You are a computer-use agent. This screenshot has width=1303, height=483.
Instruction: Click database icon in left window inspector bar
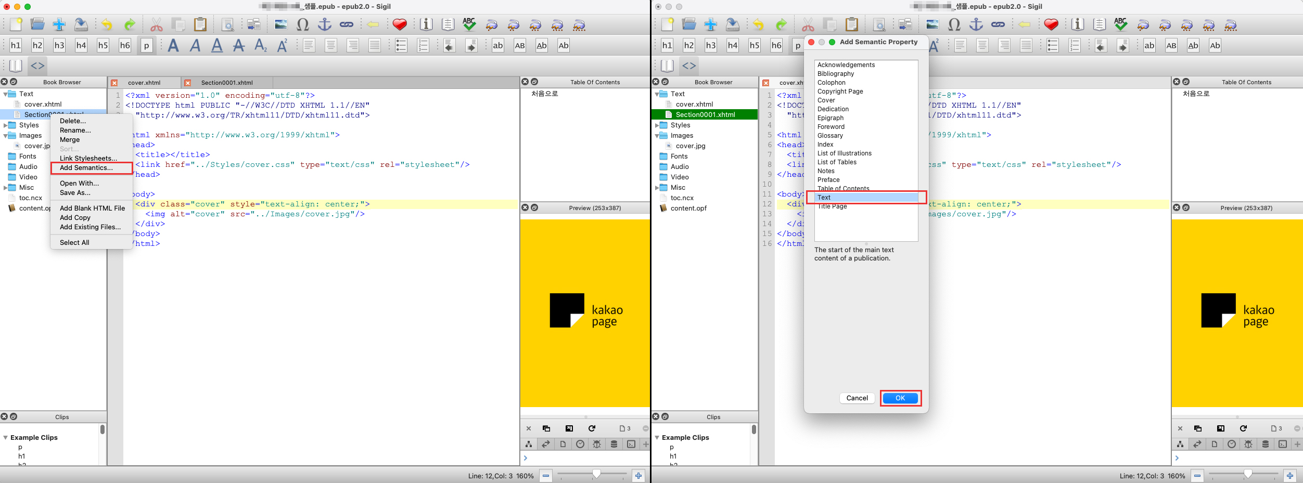tap(614, 444)
